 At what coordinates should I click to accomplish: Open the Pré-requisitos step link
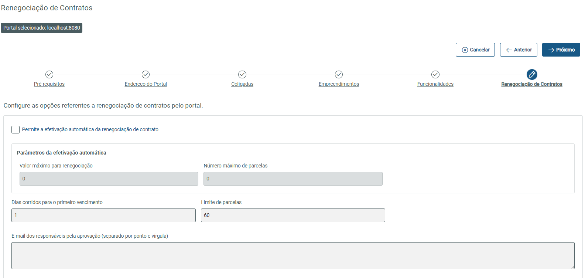click(49, 84)
